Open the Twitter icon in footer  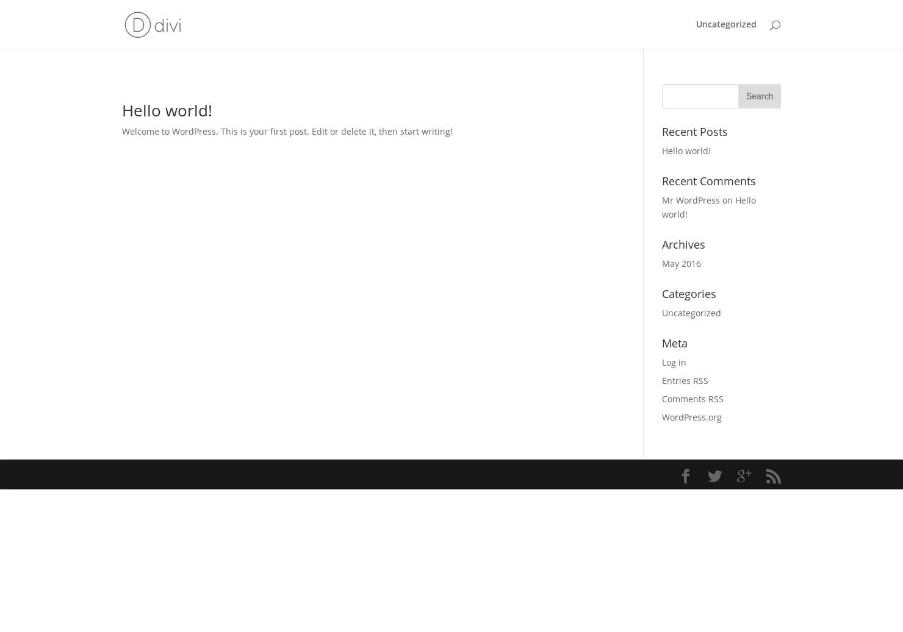[x=715, y=476]
